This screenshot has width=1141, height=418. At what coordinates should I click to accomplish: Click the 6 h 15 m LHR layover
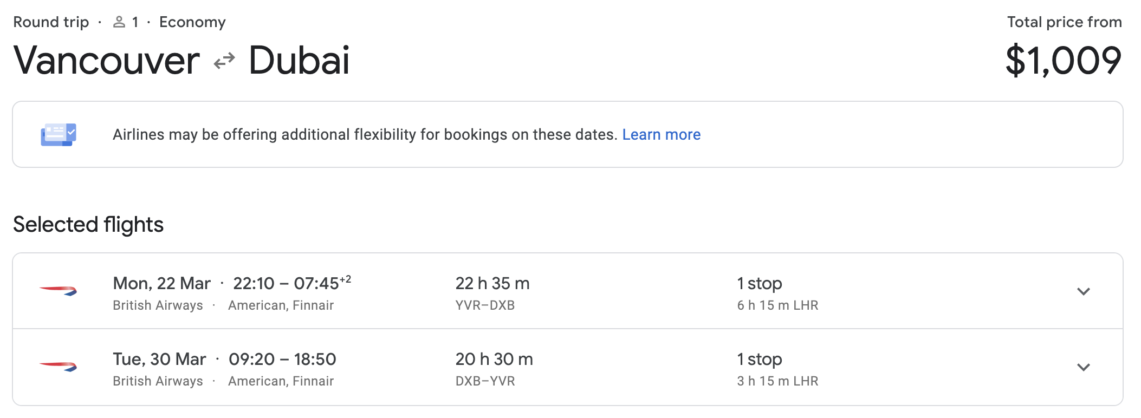[777, 305]
